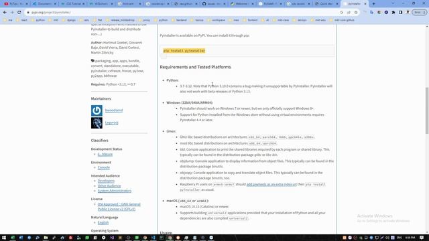Viewport: 429px width, 241px height.
Task: Open the GNU General Public License v2 link
Action: (119, 207)
